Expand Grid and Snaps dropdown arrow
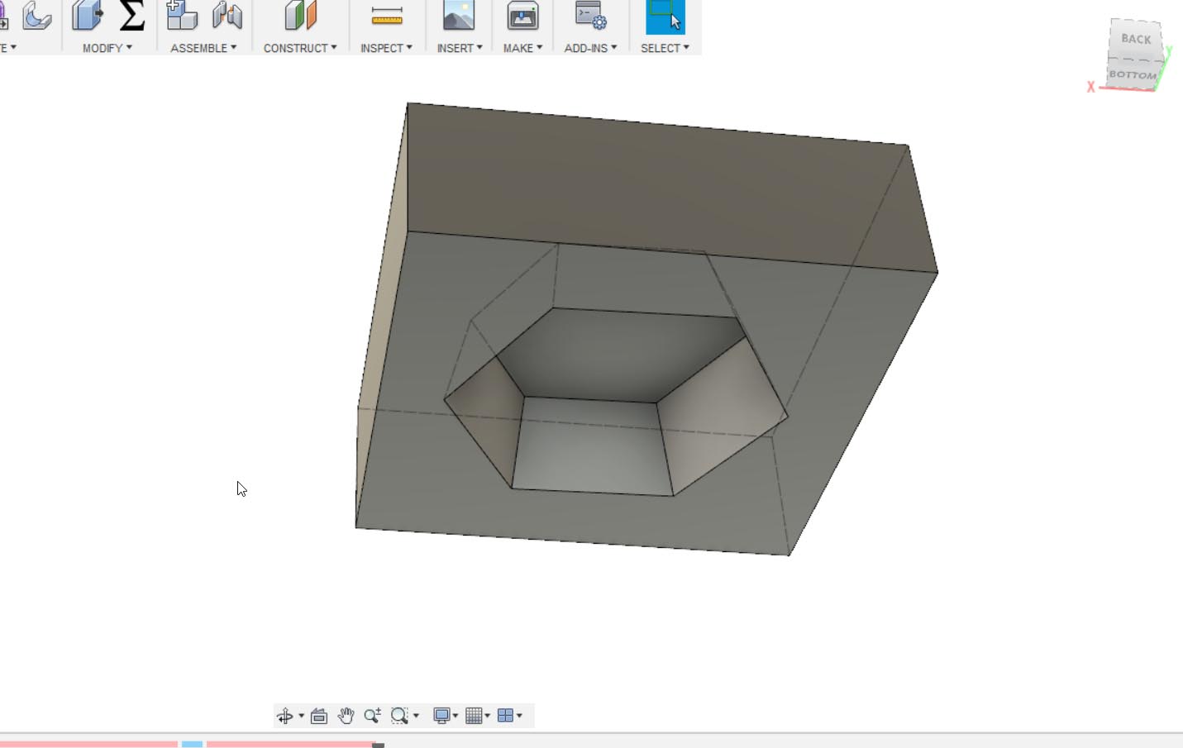This screenshot has width=1183, height=748. [488, 716]
